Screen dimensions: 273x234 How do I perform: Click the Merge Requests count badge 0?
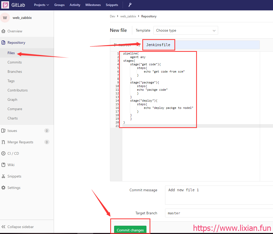coord(47,142)
